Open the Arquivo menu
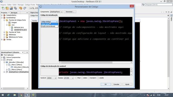 3,5
